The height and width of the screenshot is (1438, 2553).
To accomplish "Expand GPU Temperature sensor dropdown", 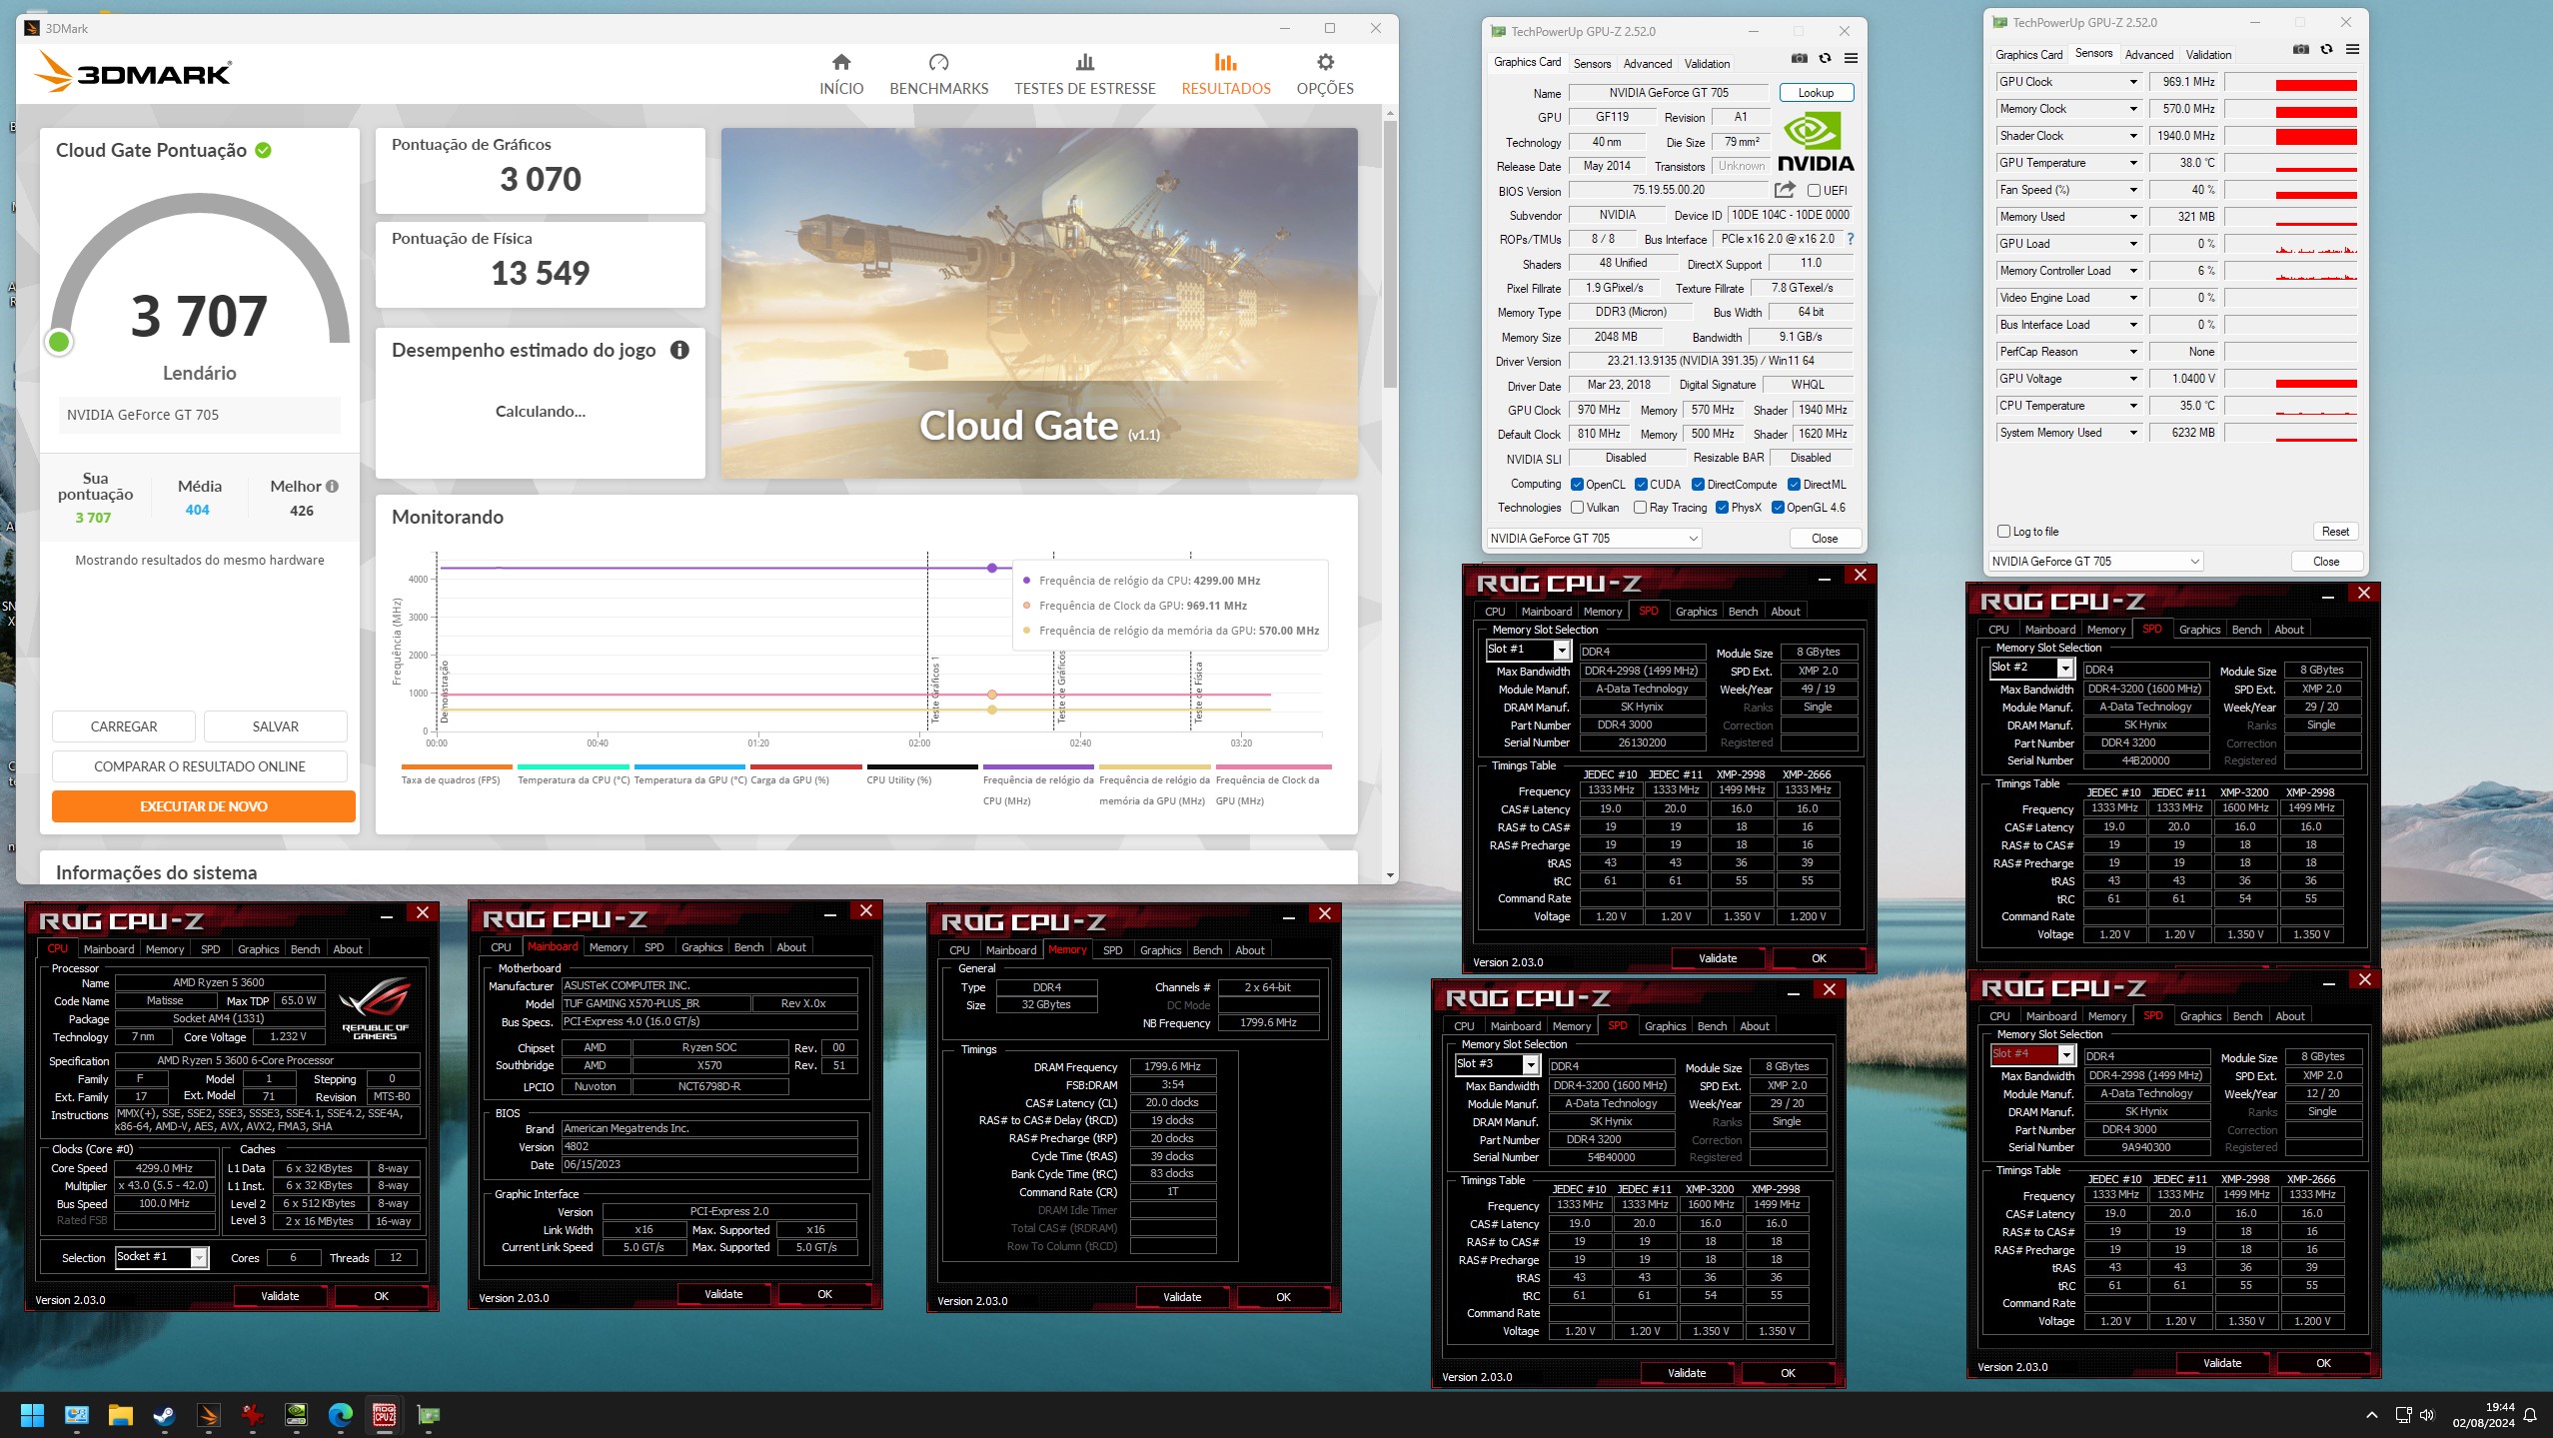I will tap(2133, 163).
